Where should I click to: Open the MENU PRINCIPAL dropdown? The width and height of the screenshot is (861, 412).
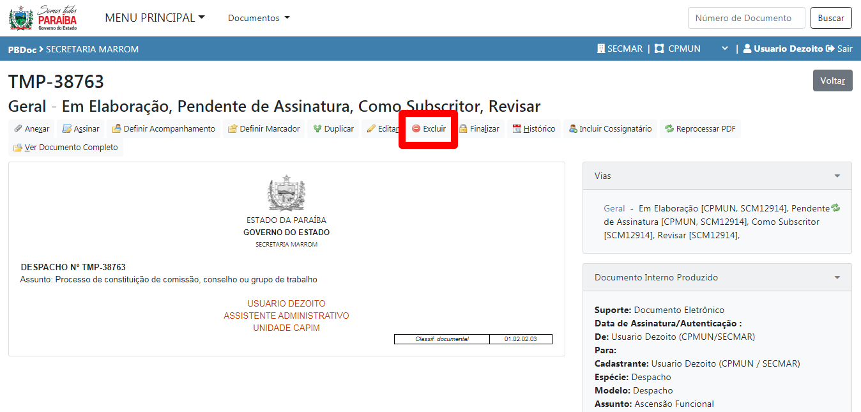155,18
